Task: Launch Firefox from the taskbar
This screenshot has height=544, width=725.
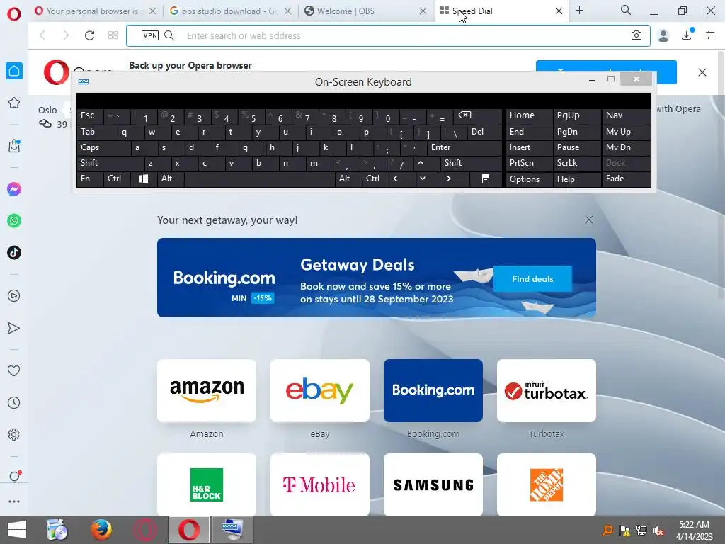Action: click(101, 530)
